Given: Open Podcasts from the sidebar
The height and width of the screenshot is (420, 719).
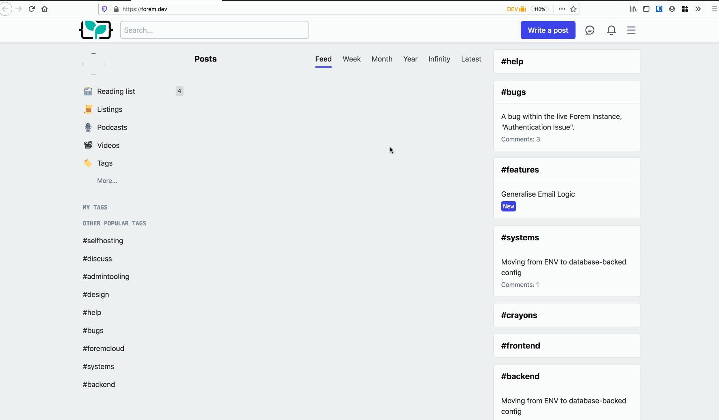Looking at the screenshot, I should coord(112,127).
